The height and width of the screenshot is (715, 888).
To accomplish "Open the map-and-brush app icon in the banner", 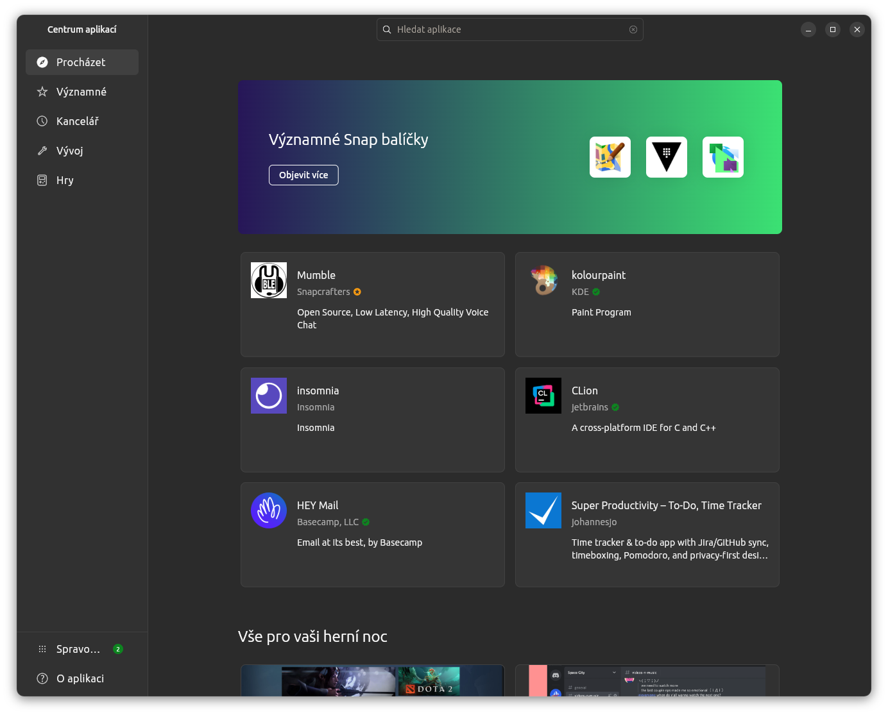I will coord(610,157).
